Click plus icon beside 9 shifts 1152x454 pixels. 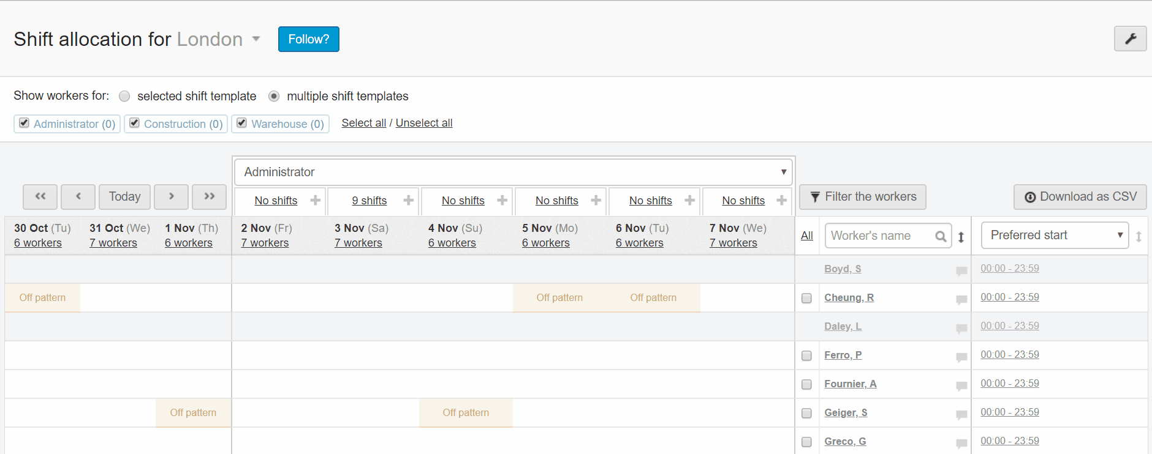tap(409, 201)
